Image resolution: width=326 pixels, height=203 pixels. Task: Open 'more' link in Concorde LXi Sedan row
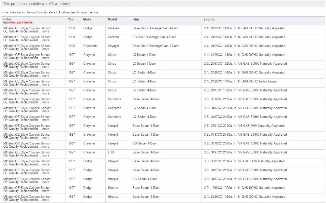(46, 120)
